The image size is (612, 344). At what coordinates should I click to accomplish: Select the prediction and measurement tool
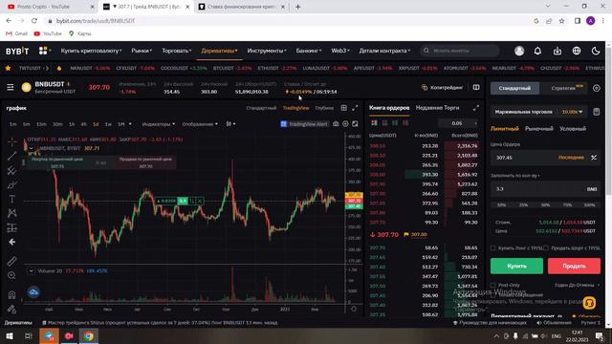click(x=12, y=227)
